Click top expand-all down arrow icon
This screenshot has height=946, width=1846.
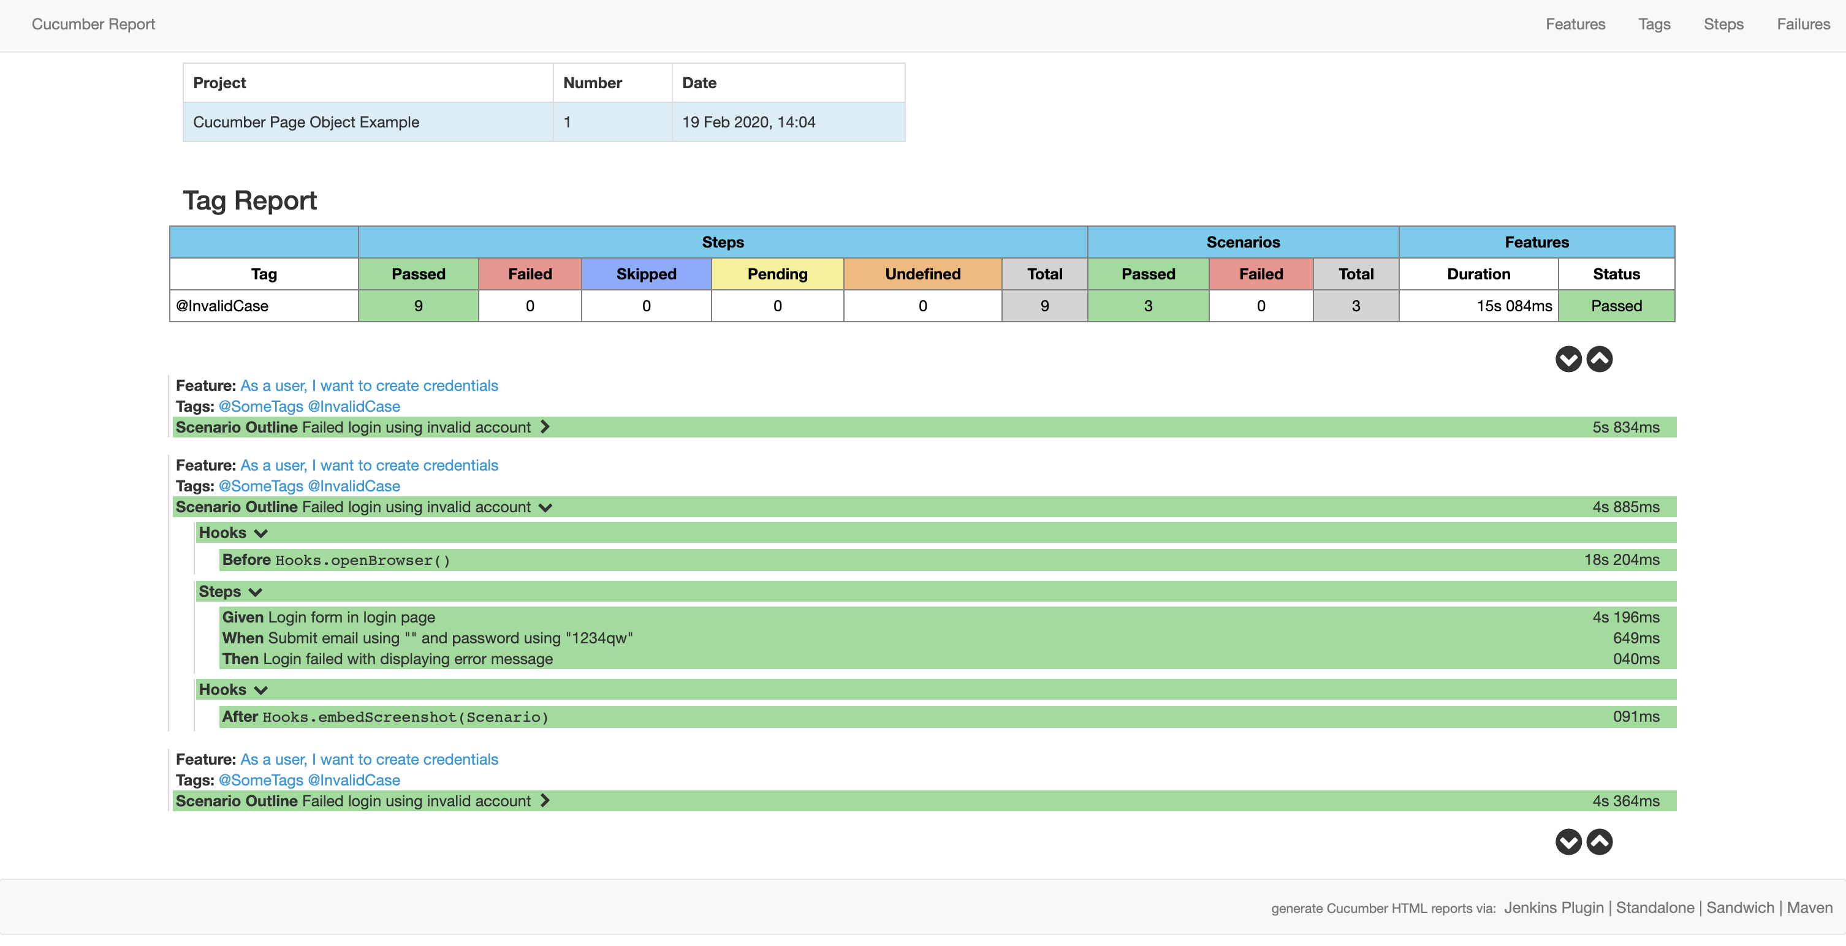coord(1568,359)
